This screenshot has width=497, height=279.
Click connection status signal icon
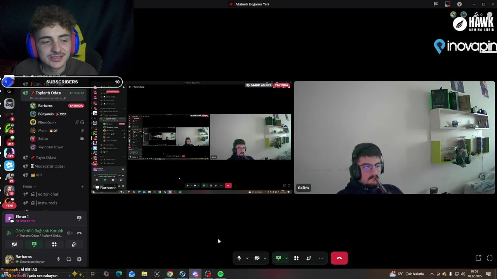[9, 233]
